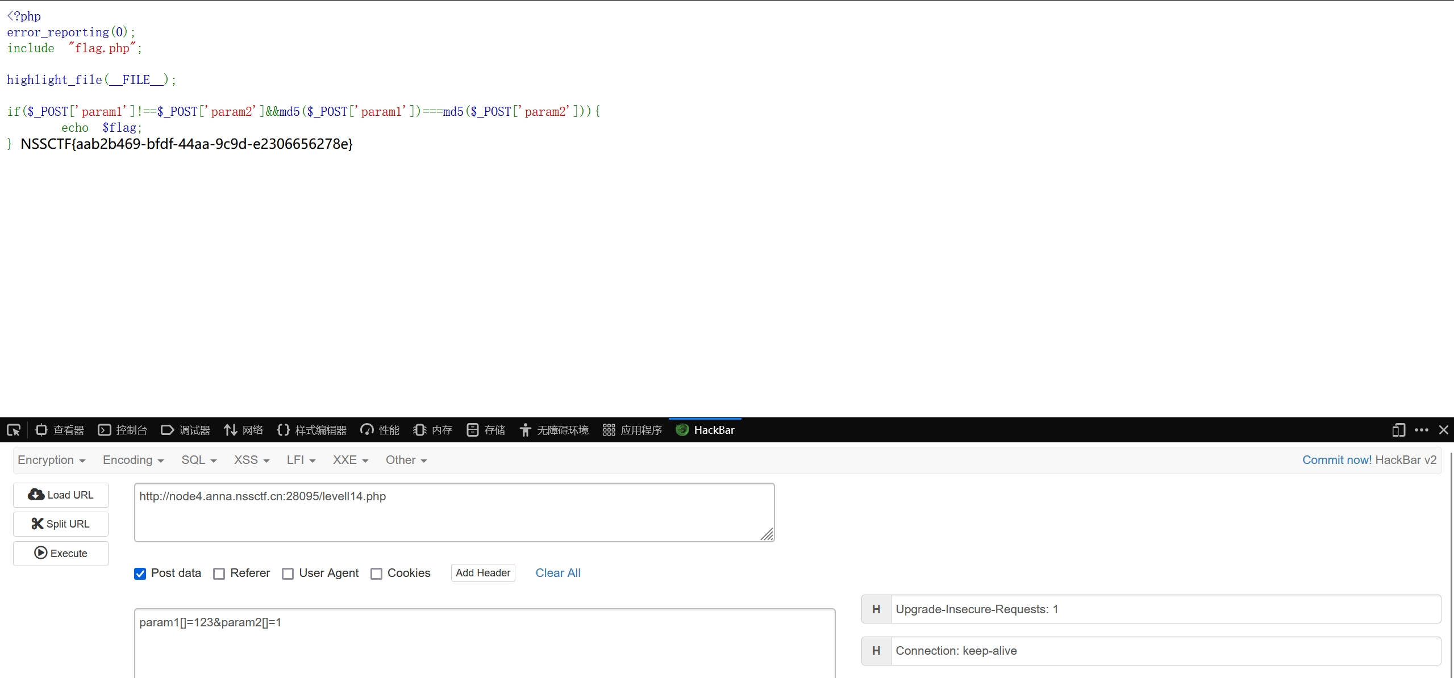Edit the Connection keep-alive header field
The height and width of the screenshot is (678, 1454).
tap(1165, 651)
